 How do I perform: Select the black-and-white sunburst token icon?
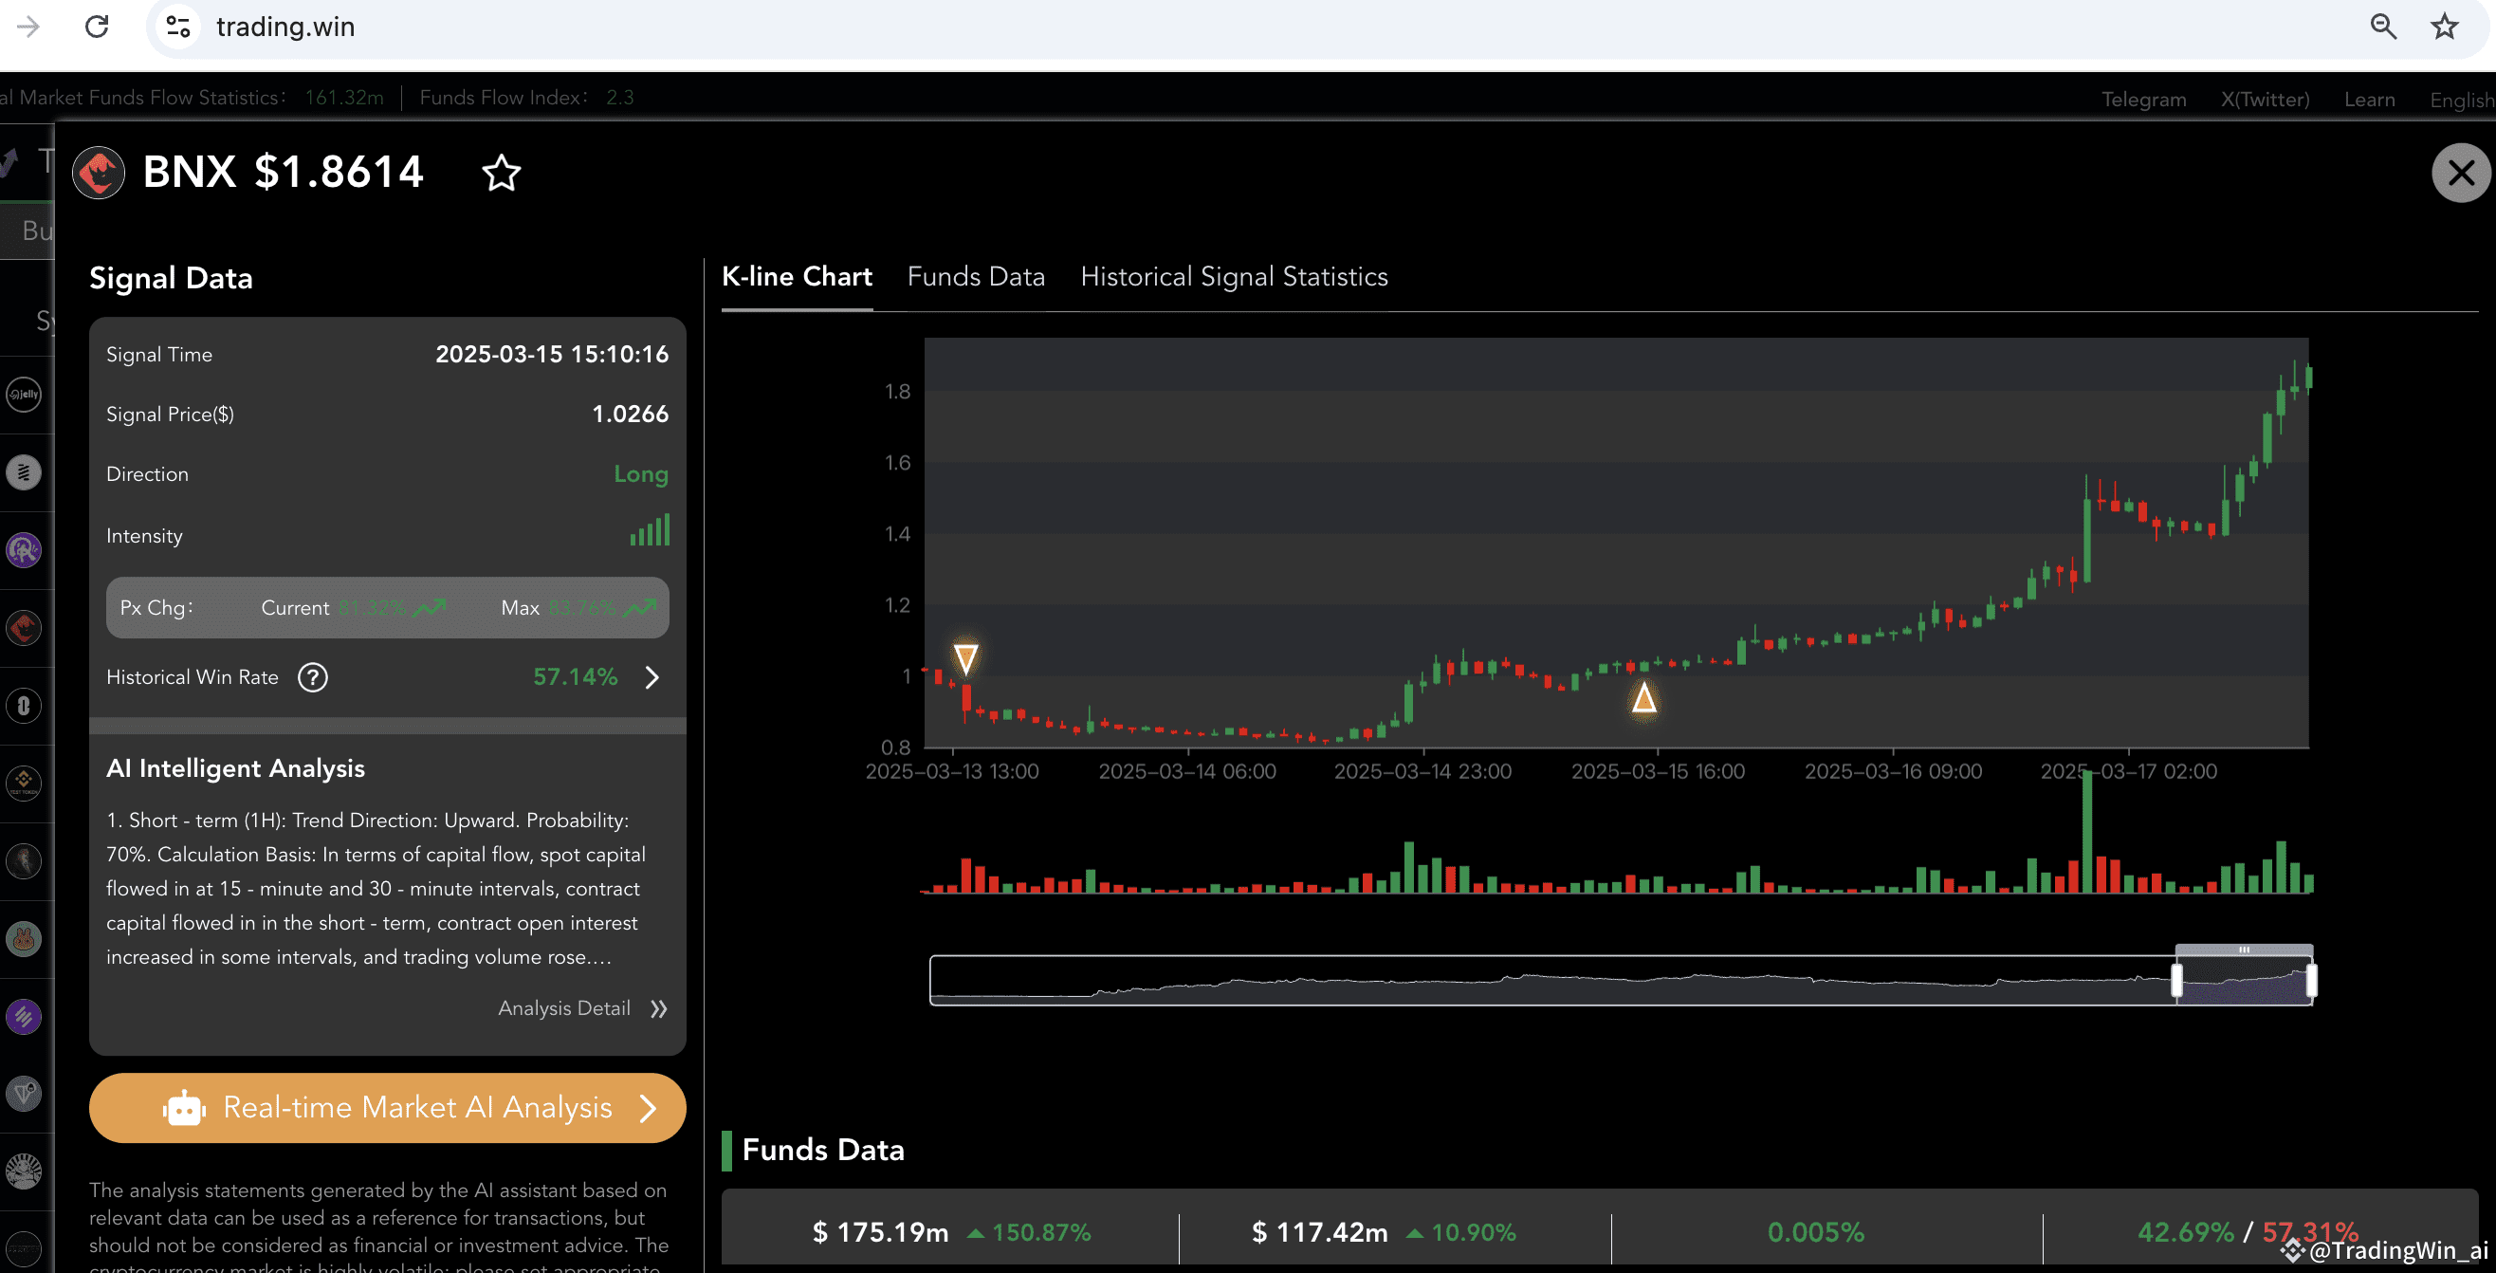click(25, 1172)
